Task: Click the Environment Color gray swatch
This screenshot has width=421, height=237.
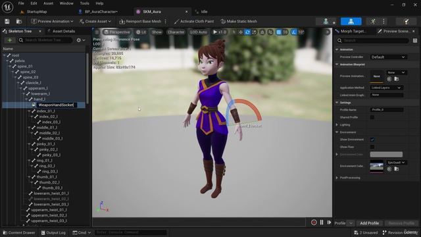Action: 386,155
